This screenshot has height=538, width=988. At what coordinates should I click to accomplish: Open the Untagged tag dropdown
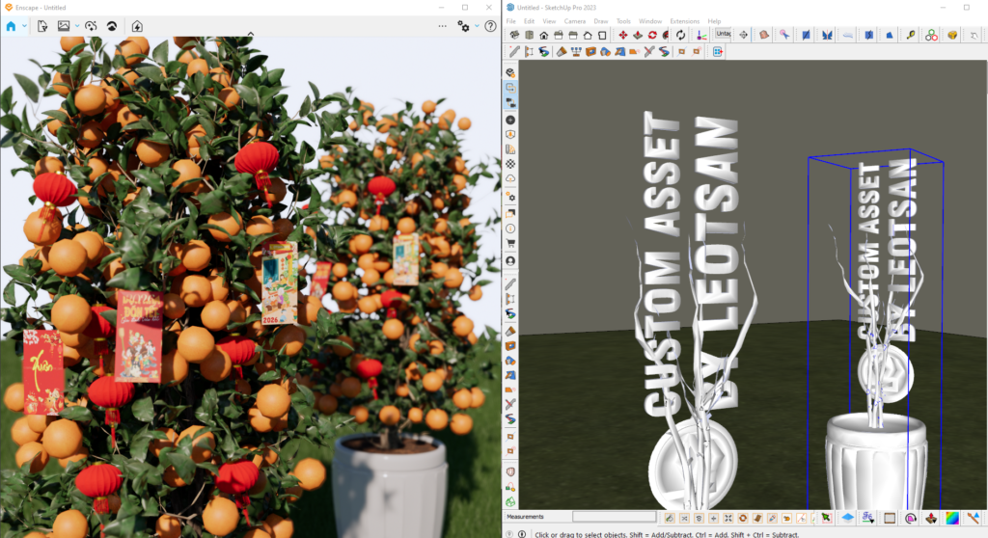click(723, 34)
